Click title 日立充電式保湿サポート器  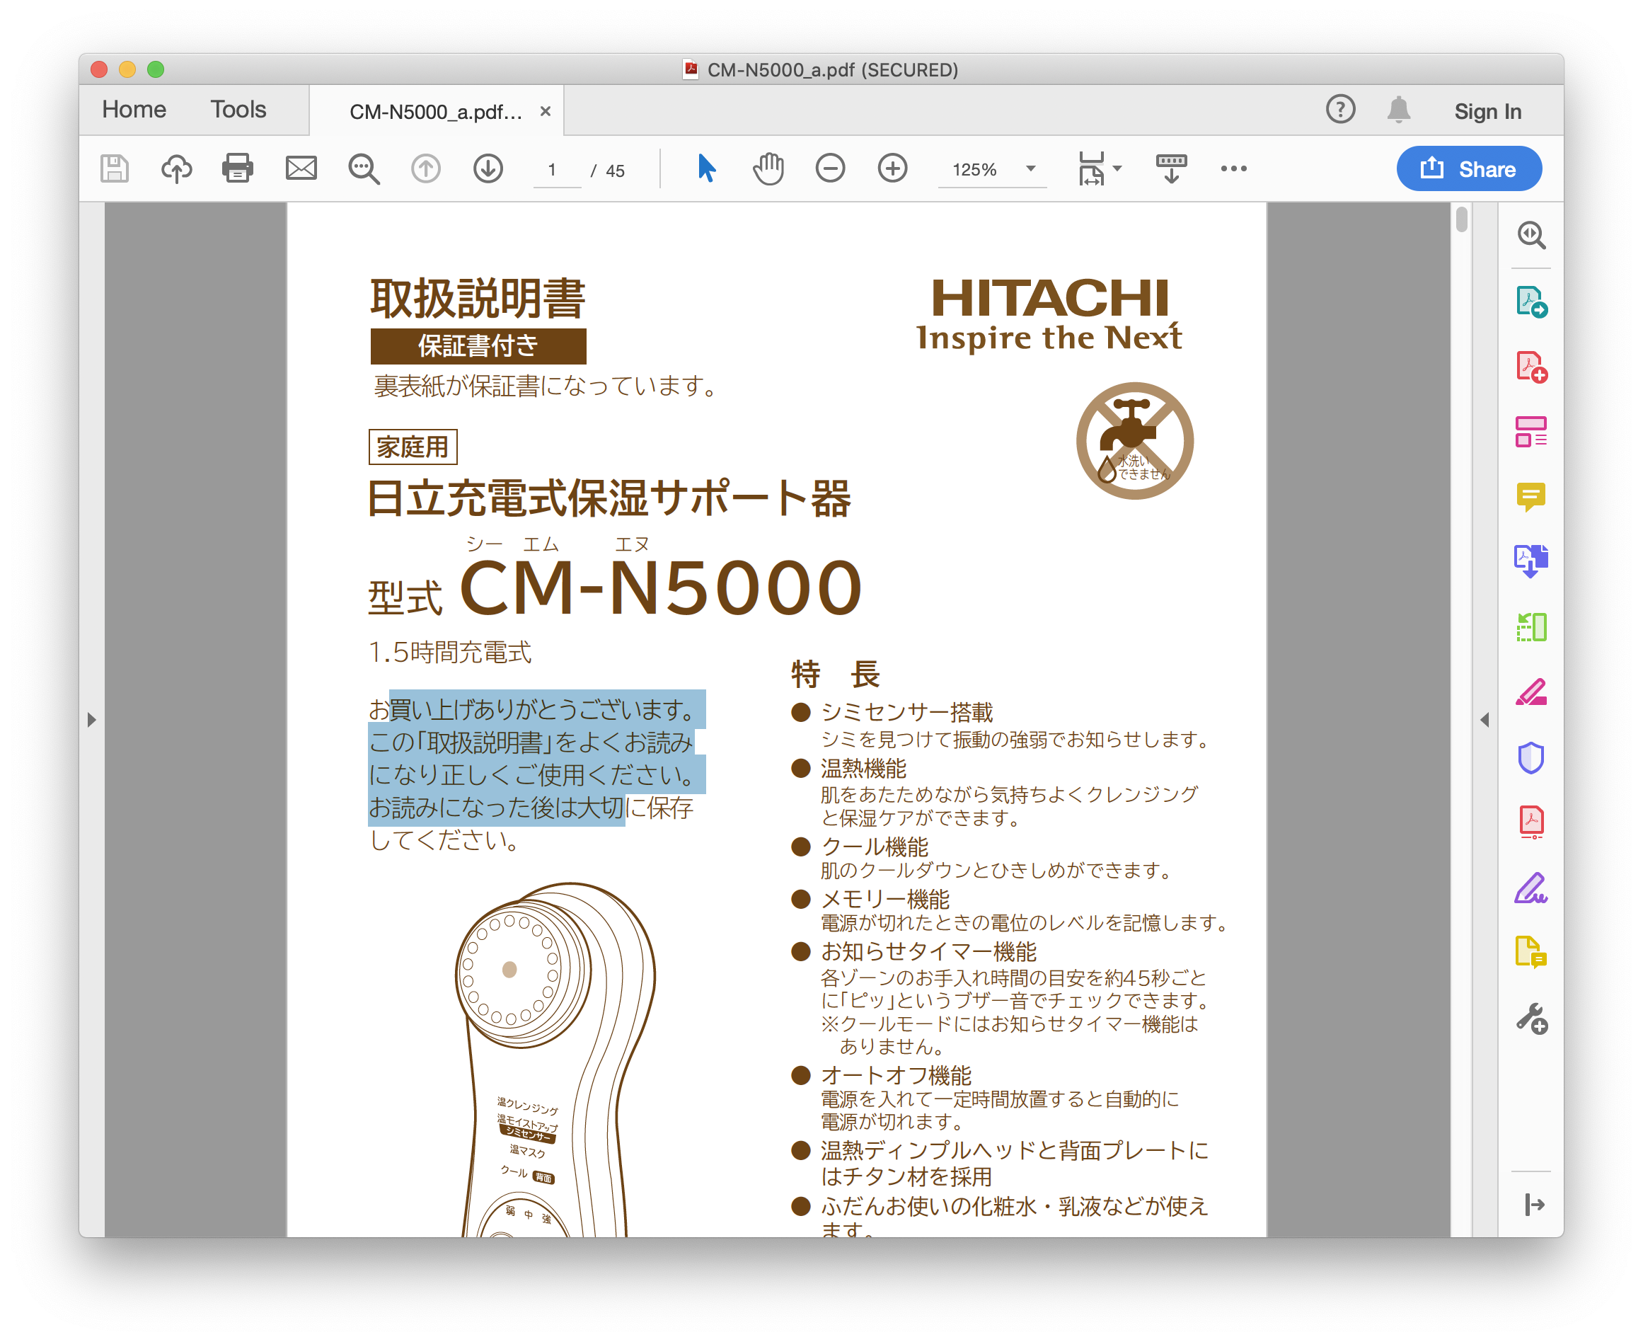coord(609,498)
